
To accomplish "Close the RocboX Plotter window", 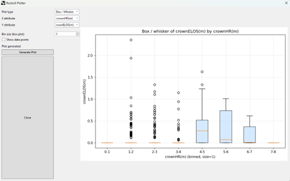I will [x=286, y=3].
